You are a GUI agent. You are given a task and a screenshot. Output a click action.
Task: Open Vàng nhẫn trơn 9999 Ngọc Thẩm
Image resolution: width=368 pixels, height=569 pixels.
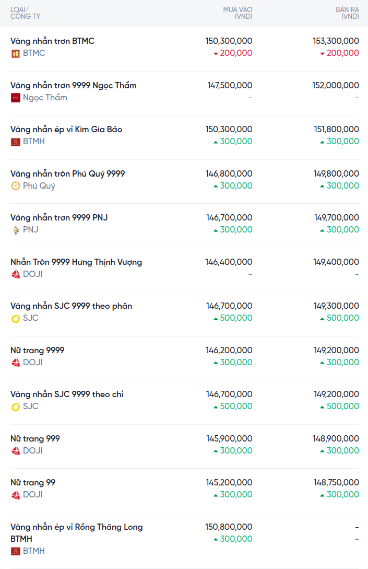point(74,85)
